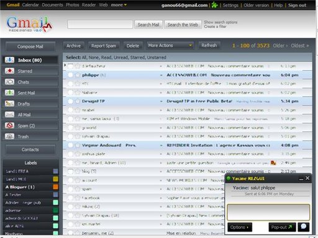
Task: Pop out the chat window
Action: click(282, 227)
